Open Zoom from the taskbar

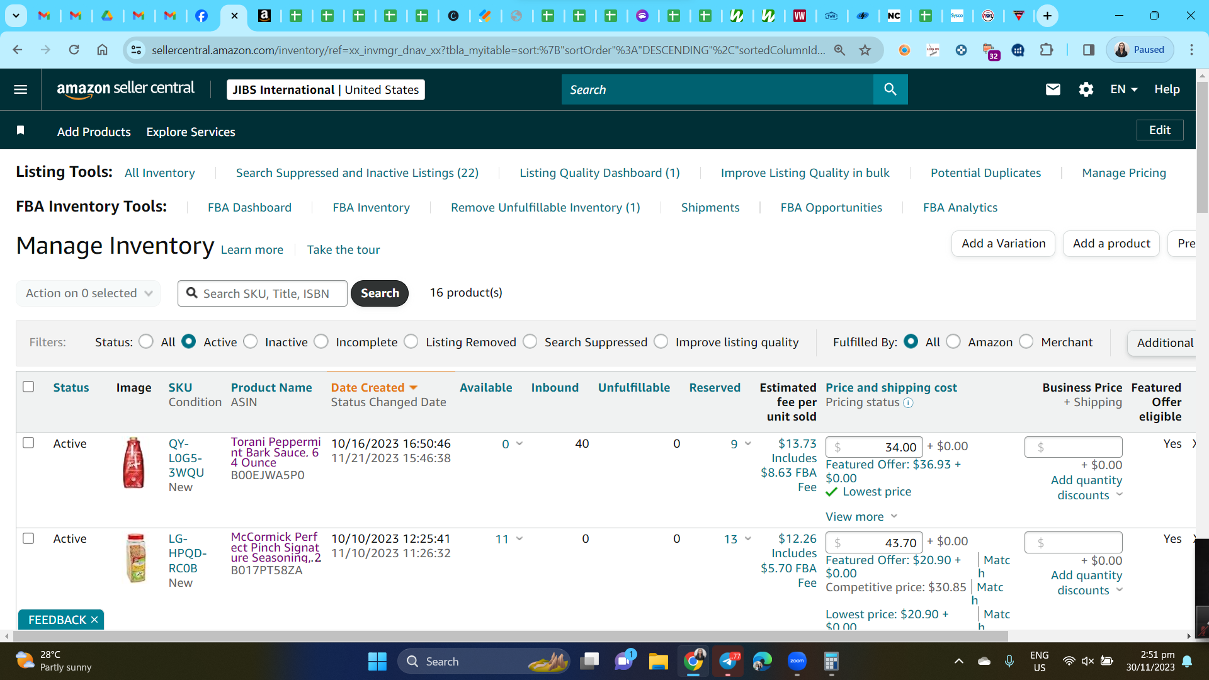pos(797,661)
